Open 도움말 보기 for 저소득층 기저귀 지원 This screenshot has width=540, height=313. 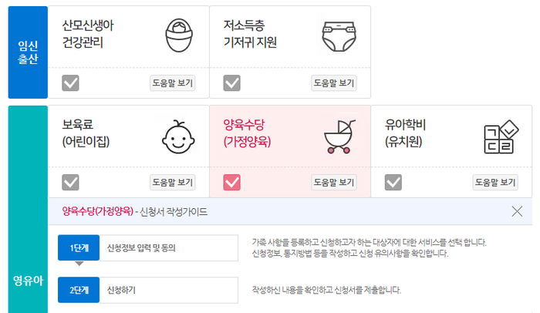coord(333,83)
